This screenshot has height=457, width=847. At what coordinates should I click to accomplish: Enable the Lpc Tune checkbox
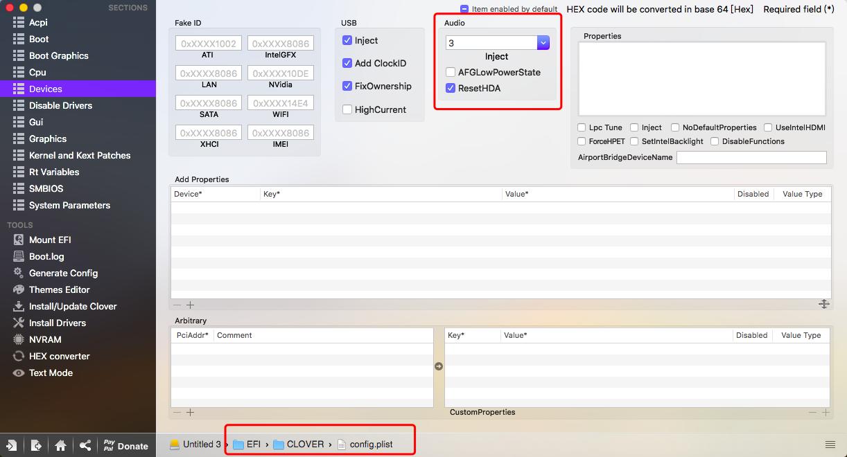point(582,127)
